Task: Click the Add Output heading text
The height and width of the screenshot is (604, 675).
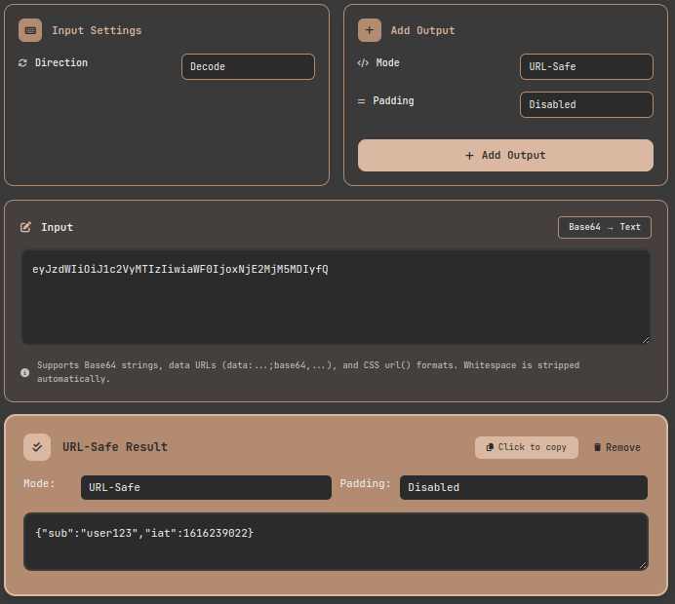Action: click(x=422, y=30)
